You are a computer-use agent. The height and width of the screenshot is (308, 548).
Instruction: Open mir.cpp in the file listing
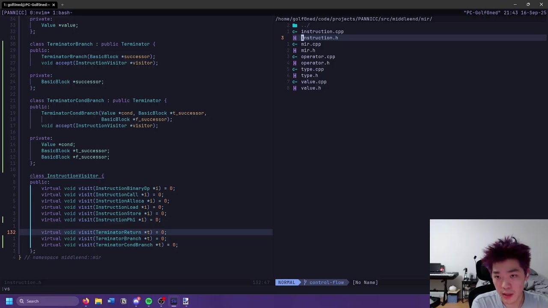pos(311,44)
